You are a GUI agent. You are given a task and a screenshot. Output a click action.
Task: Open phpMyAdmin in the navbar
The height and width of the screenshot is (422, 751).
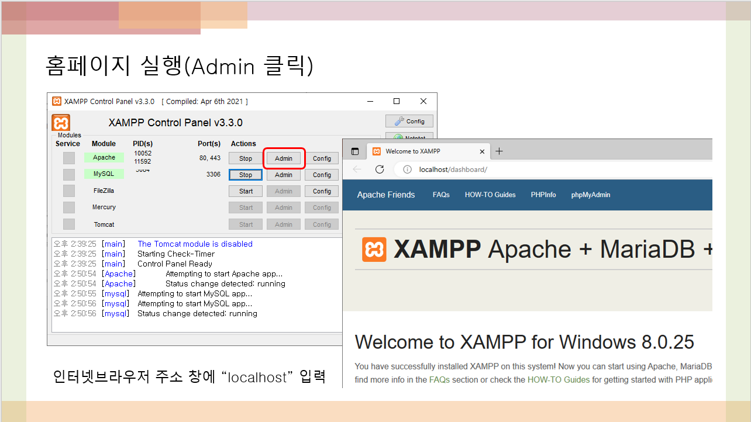pyautogui.click(x=591, y=195)
